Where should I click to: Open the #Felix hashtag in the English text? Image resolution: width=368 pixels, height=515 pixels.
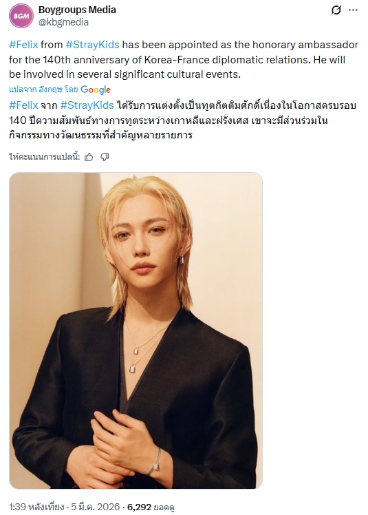pos(23,45)
